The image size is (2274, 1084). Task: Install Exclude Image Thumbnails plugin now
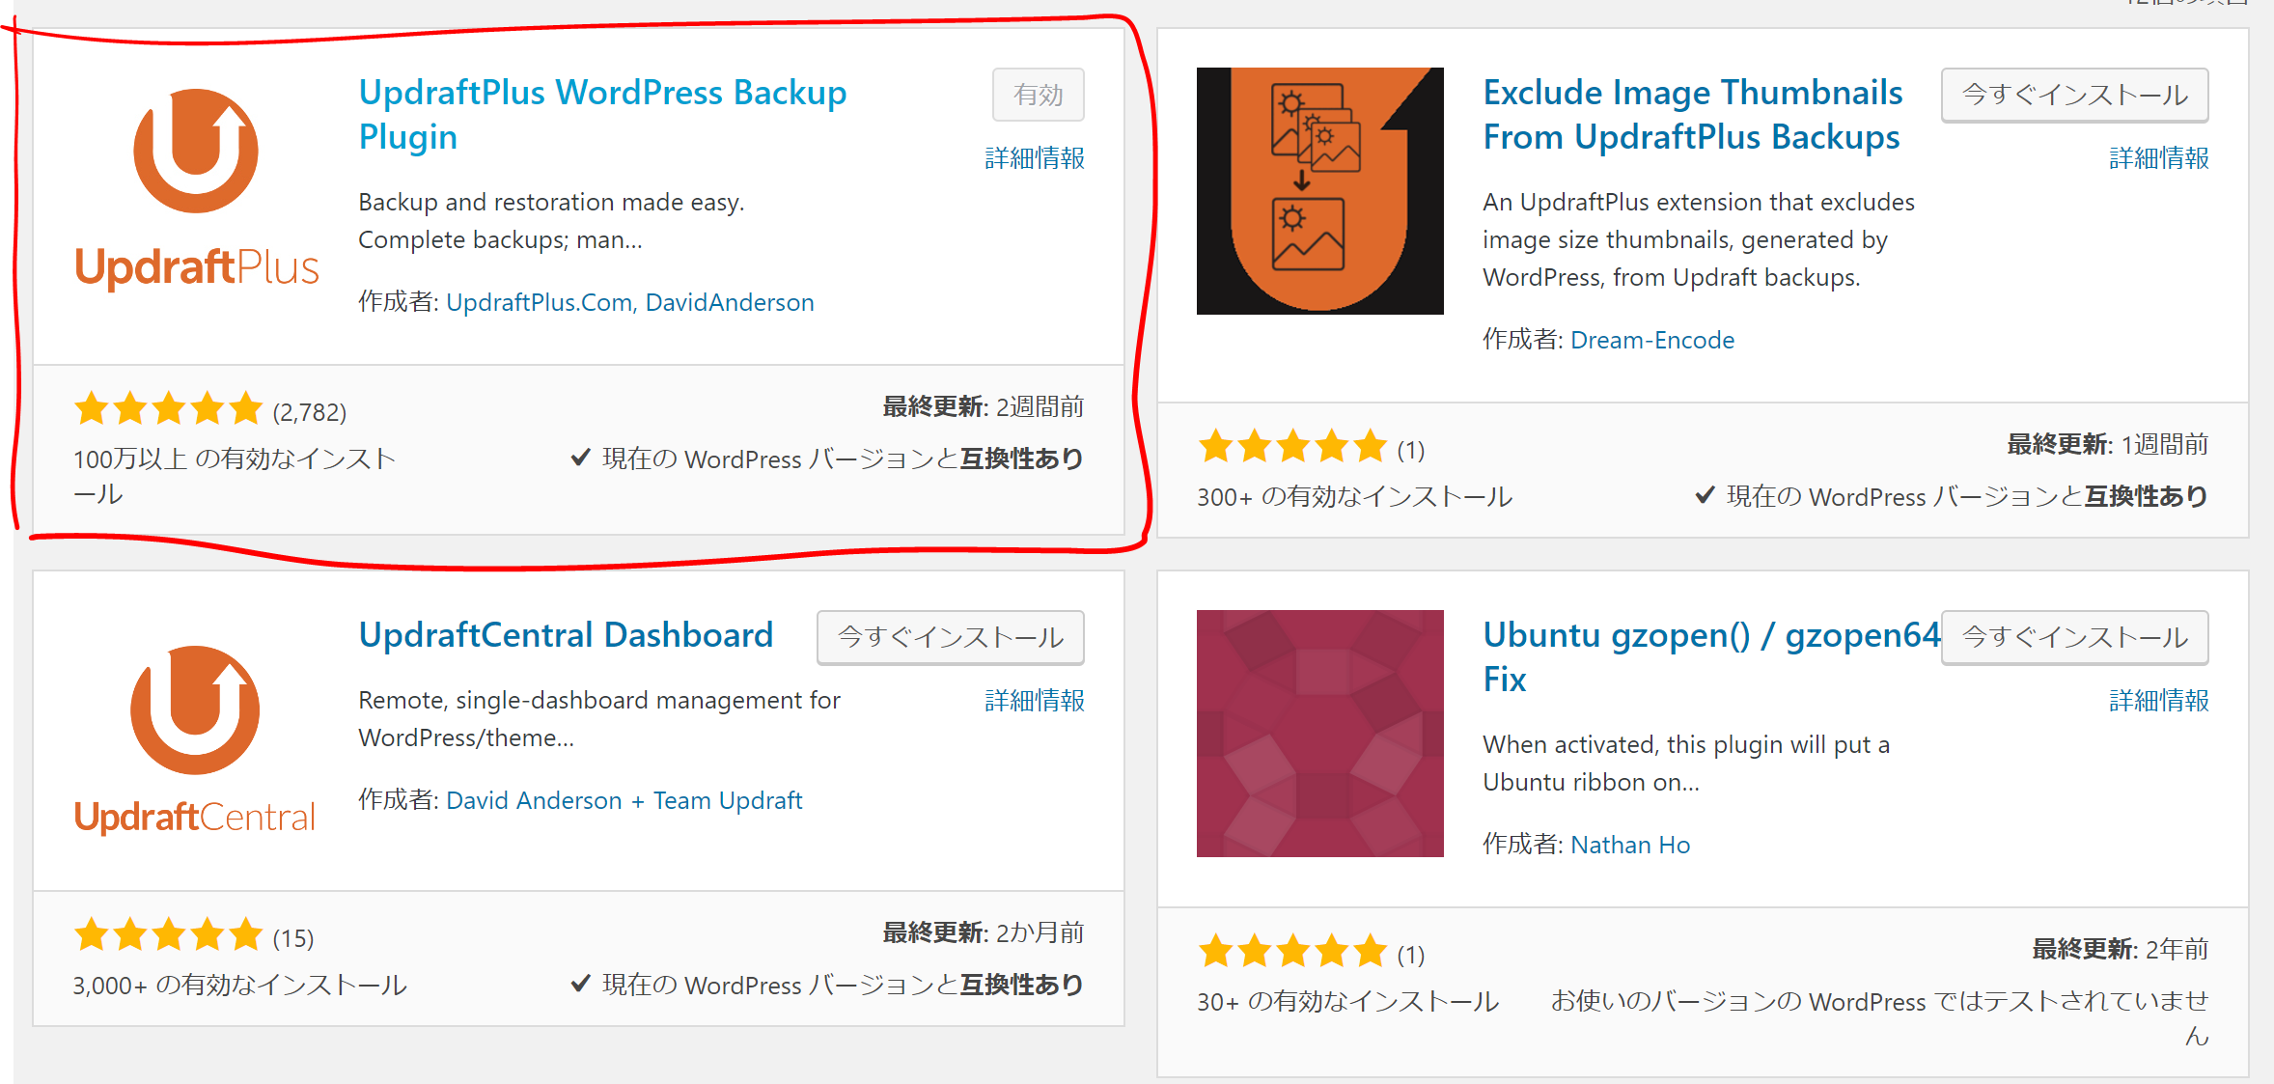pyautogui.click(x=2075, y=95)
